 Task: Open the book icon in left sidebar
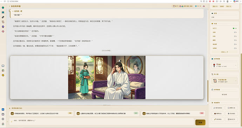pos(3,12)
